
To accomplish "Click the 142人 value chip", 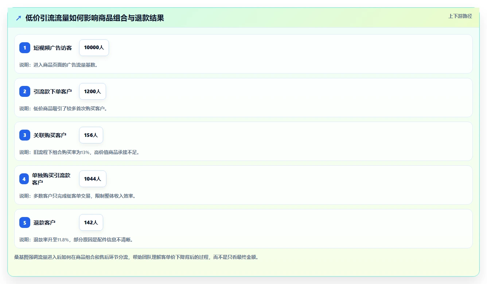I will click(91, 222).
